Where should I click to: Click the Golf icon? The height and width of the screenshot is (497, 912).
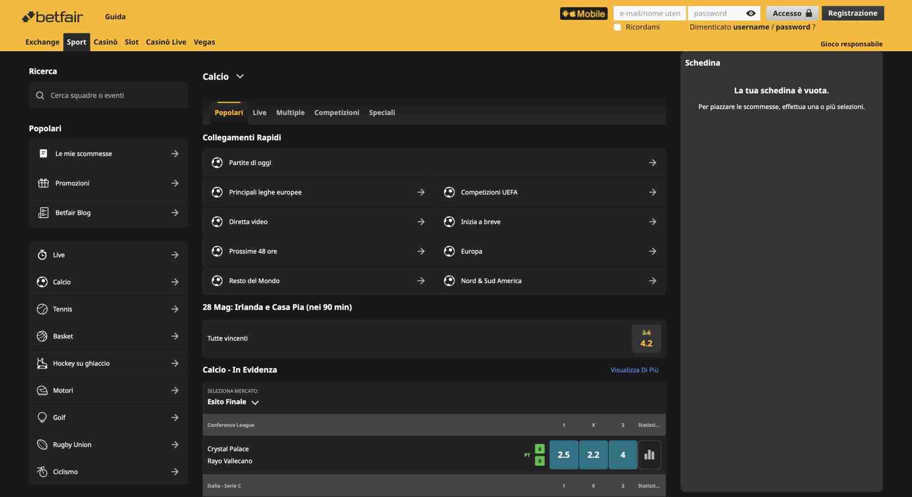(42, 417)
